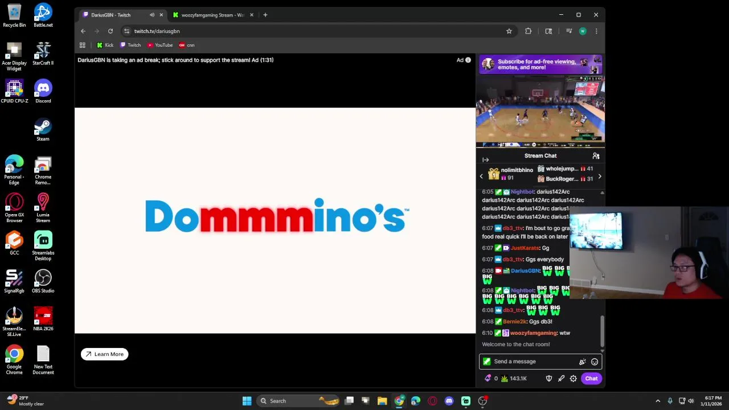Open db3_ttv username in chat at 6:07 Ggs
This screenshot has width=729, height=410.
(513, 260)
